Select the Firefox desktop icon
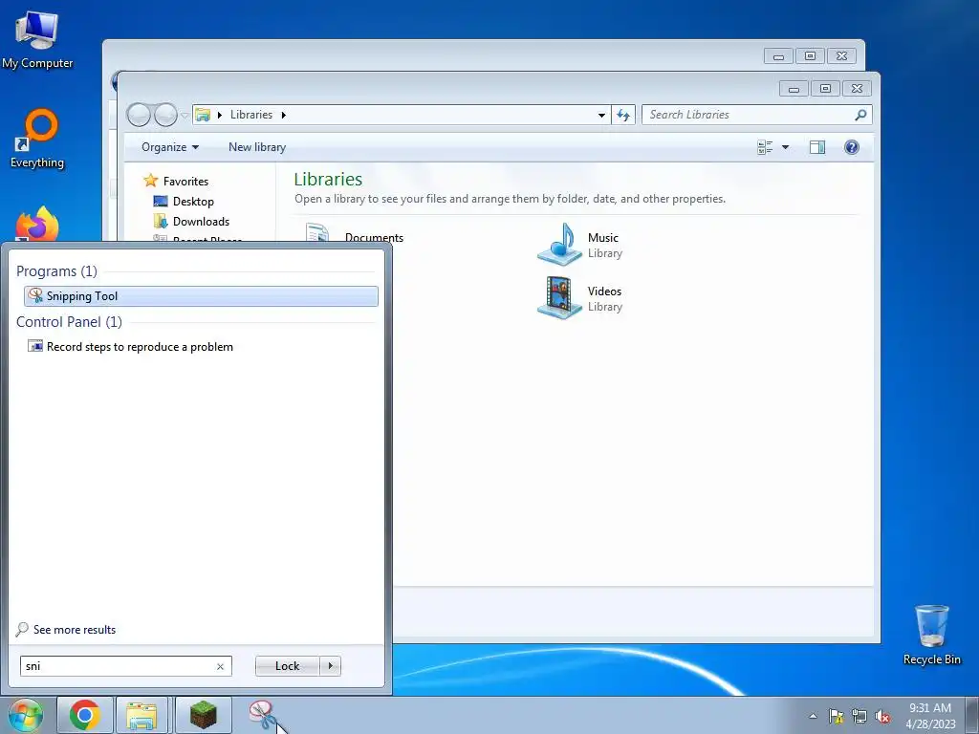979x734 pixels. (37, 225)
